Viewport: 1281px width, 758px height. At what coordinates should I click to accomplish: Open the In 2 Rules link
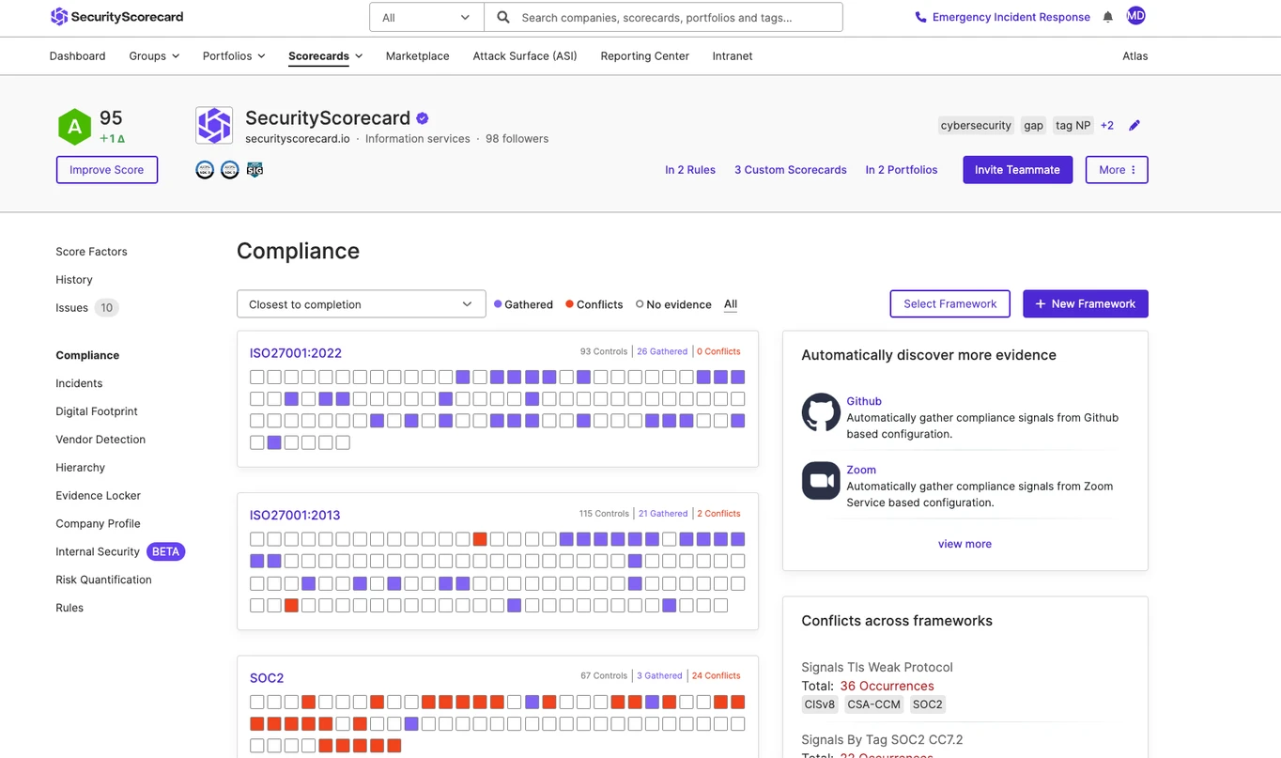coord(690,170)
